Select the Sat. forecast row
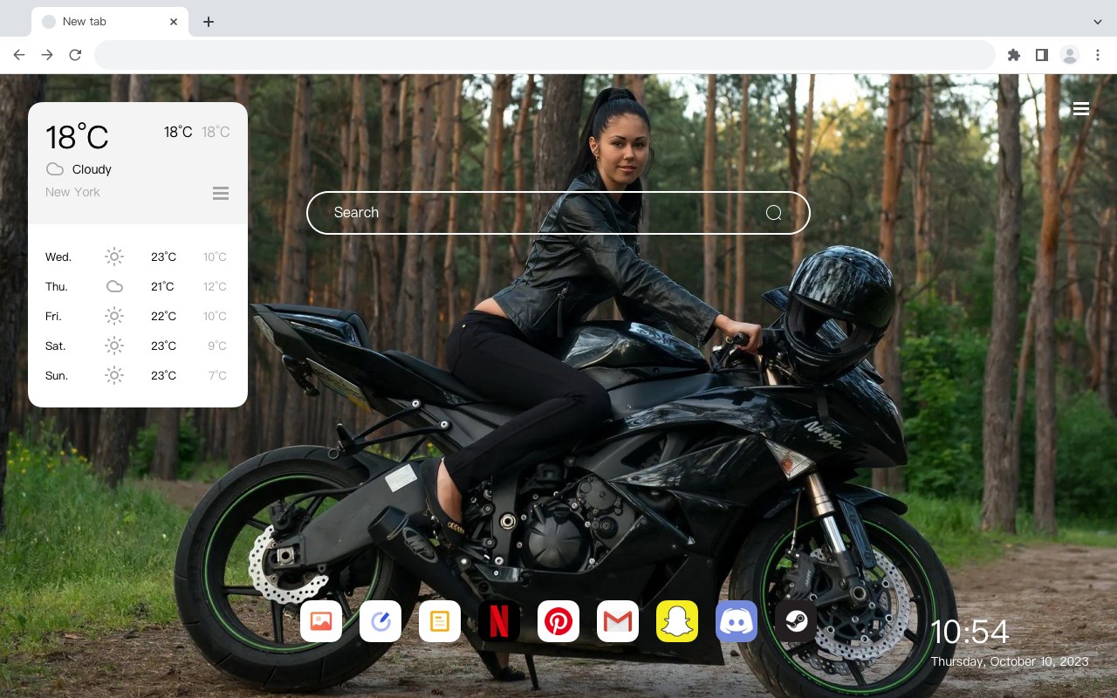Screen dimensions: 1117x698 coord(138,346)
